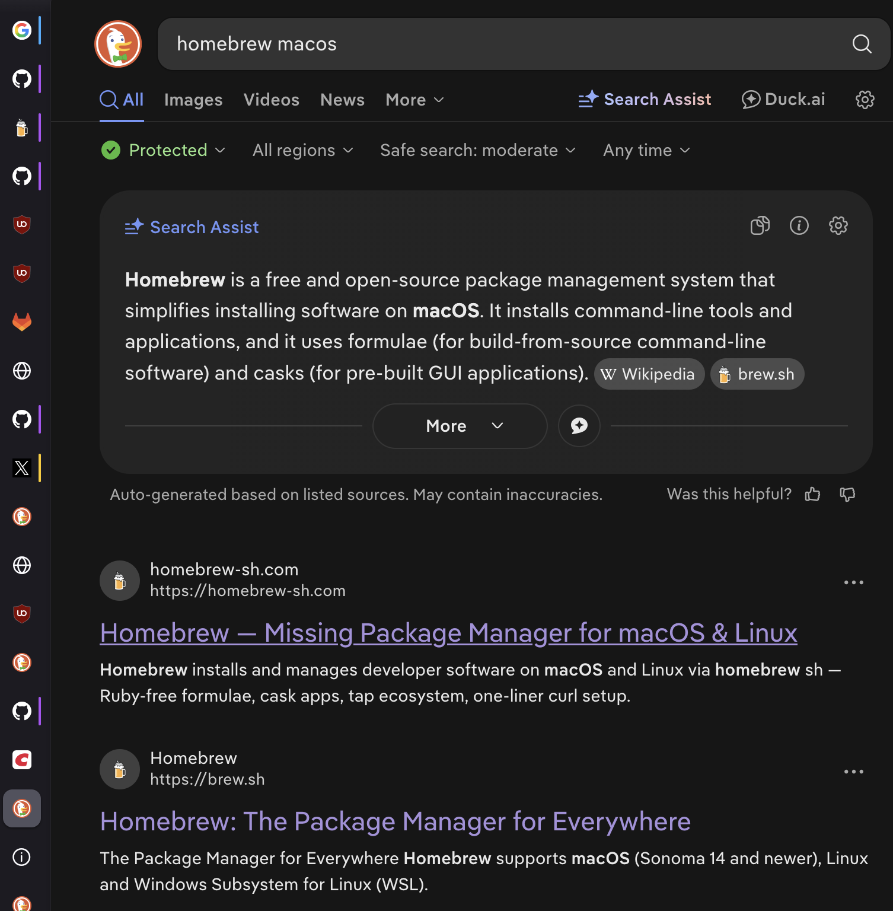
Task: Open the GitLab fox tab in the sidebar
Action: tap(22, 322)
